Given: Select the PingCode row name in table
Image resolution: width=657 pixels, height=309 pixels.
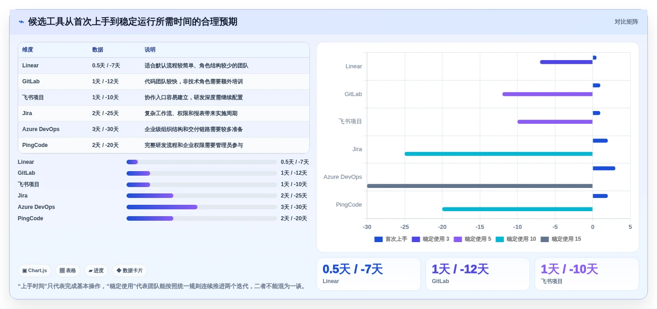Looking at the screenshot, I should [35, 145].
